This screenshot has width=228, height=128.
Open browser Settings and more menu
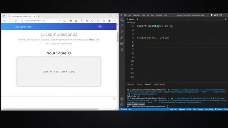coord(115,21)
